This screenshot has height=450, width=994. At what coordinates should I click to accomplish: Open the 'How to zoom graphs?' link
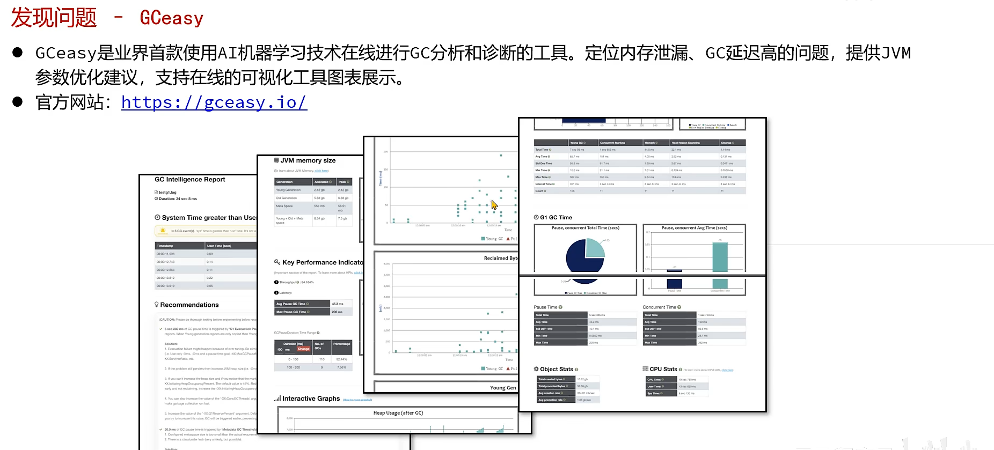[357, 400]
